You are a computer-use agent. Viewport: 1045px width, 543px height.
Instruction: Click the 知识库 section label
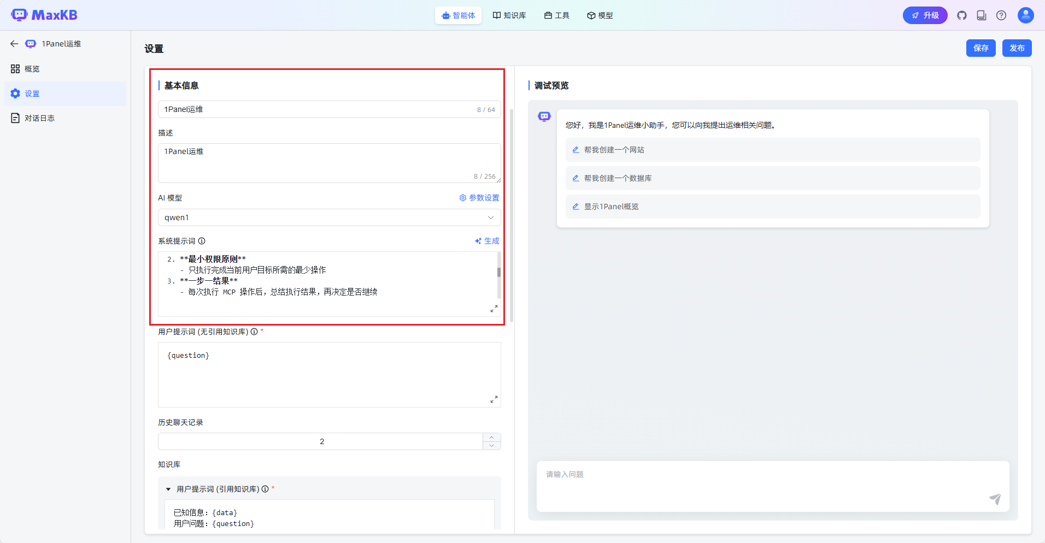[169, 465]
